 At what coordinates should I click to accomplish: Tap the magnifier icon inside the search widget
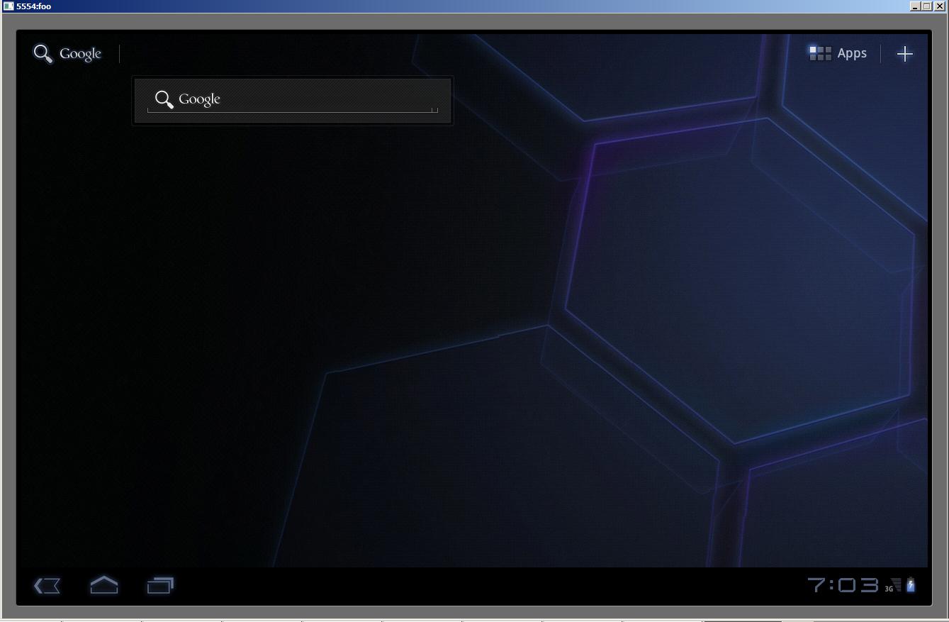(x=164, y=99)
